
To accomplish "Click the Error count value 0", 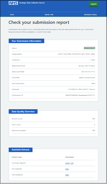I will tap(94, 125).
